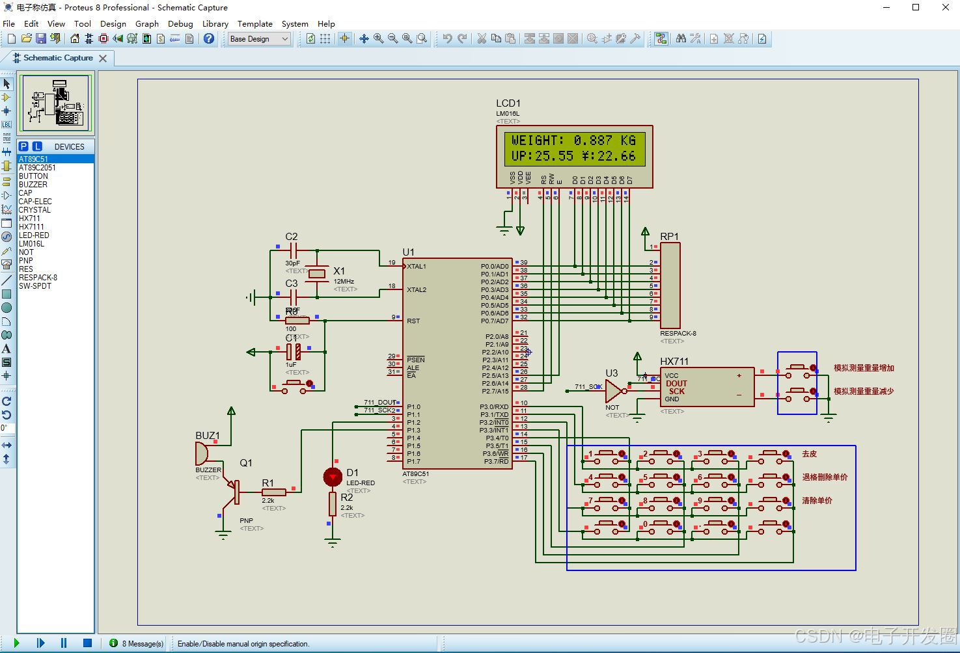Click the Pan/center view arrows icon

point(364,39)
